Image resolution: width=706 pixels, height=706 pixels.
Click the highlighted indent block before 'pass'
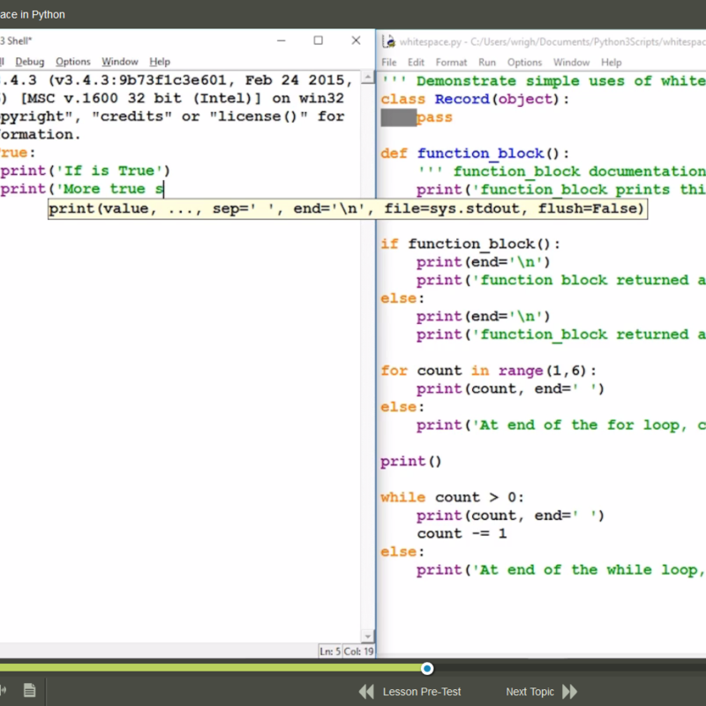(399, 117)
